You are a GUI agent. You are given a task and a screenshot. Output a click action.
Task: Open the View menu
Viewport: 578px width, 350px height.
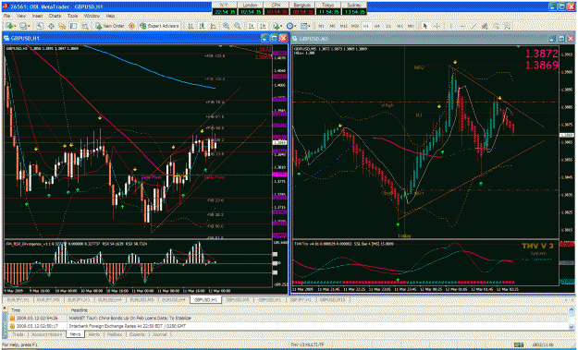coord(21,17)
